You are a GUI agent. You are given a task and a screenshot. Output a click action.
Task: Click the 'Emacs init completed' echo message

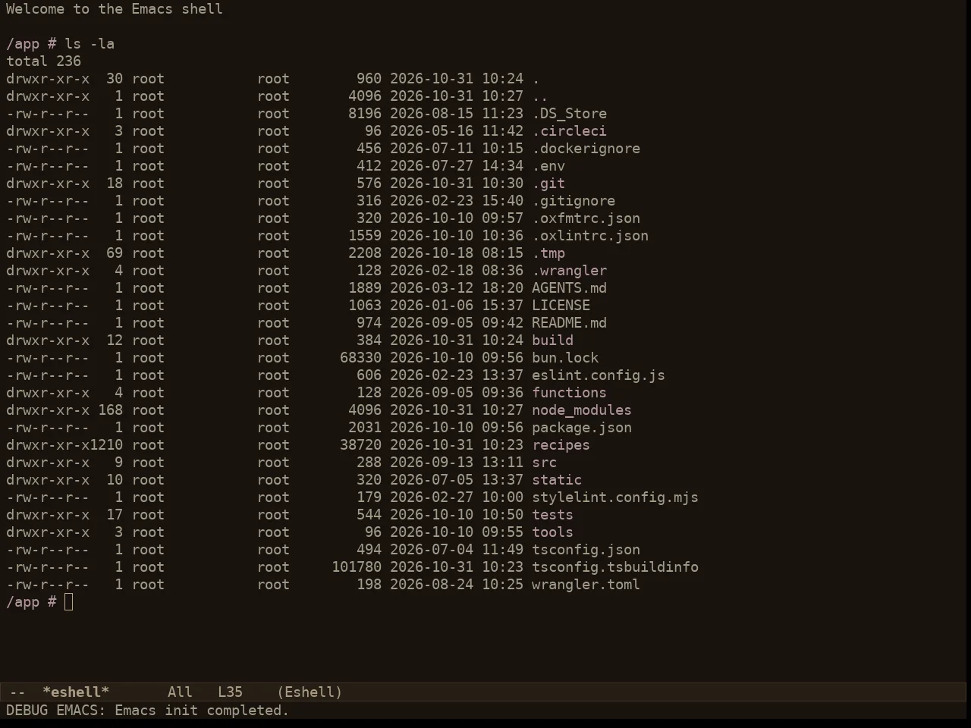(x=202, y=711)
